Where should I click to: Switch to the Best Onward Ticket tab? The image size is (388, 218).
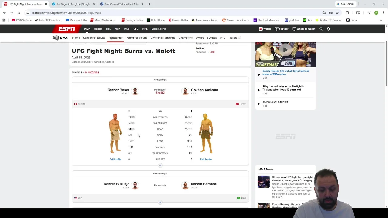coord(121,4)
